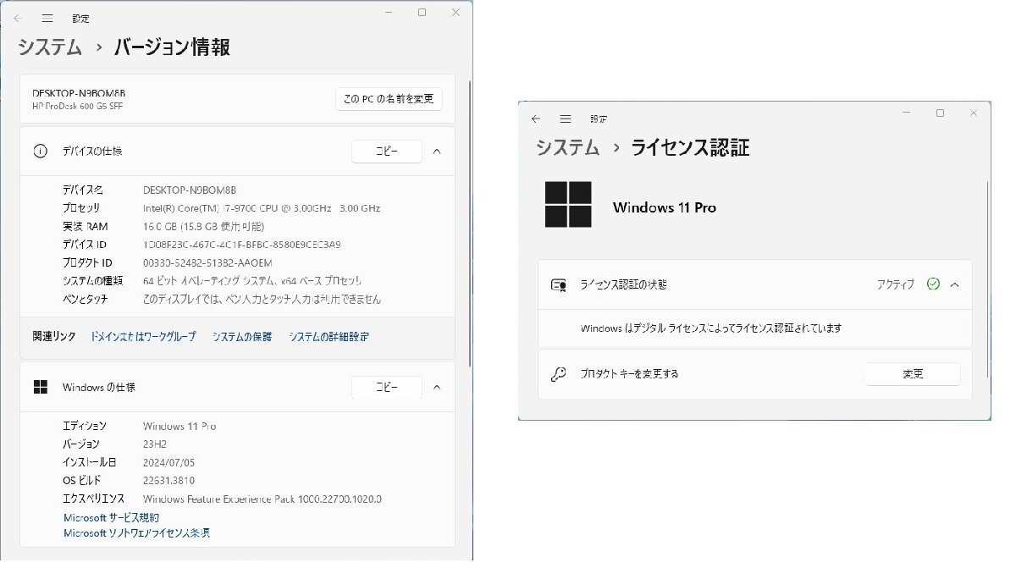The image size is (1016, 568).
Task: Copy Windows specifications with コピー button
Action: [387, 387]
